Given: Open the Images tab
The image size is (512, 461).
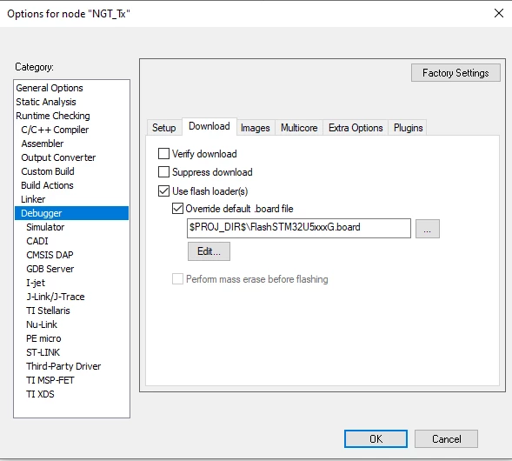Looking at the screenshot, I should pos(256,127).
